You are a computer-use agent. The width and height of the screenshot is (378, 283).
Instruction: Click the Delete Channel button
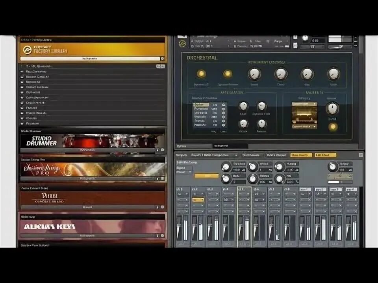coord(276,155)
